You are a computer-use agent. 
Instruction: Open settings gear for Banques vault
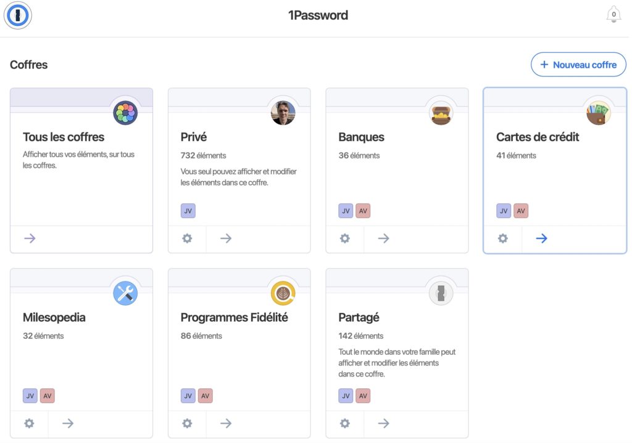345,238
